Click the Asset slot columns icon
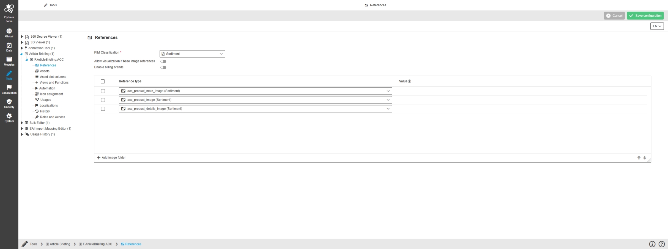Viewport: 668px width, 249px height. (x=37, y=77)
